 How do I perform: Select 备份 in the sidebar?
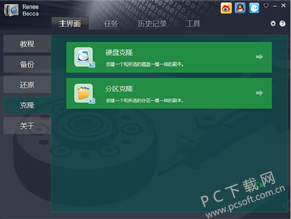click(x=27, y=64)
